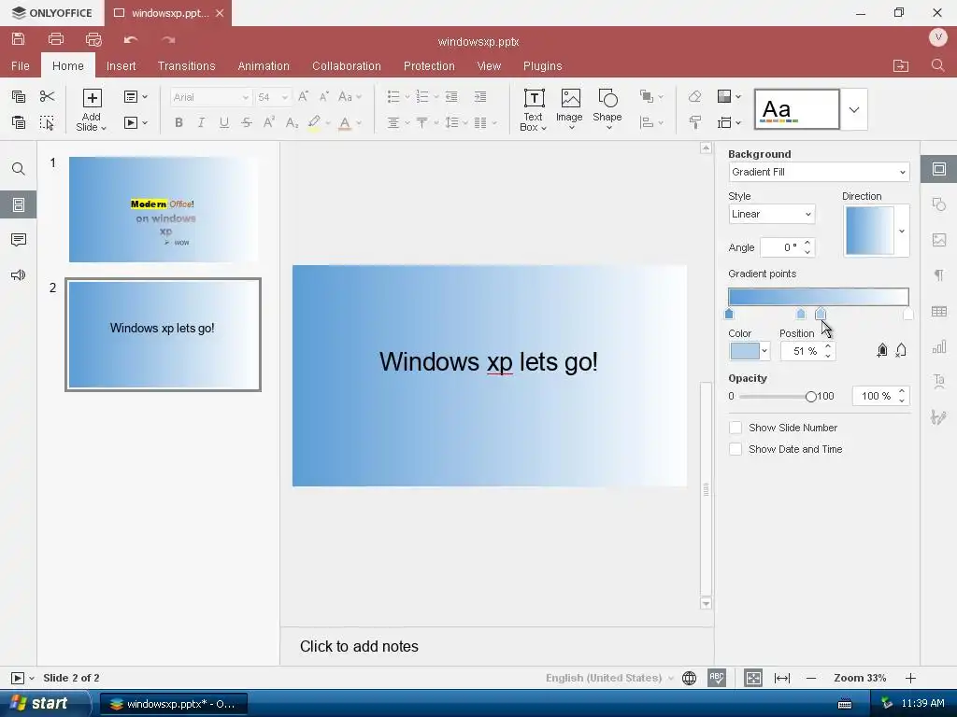This screenshot has height=717, width=957.
Task: Click the Quick Print icon
Action: (93, 39)
